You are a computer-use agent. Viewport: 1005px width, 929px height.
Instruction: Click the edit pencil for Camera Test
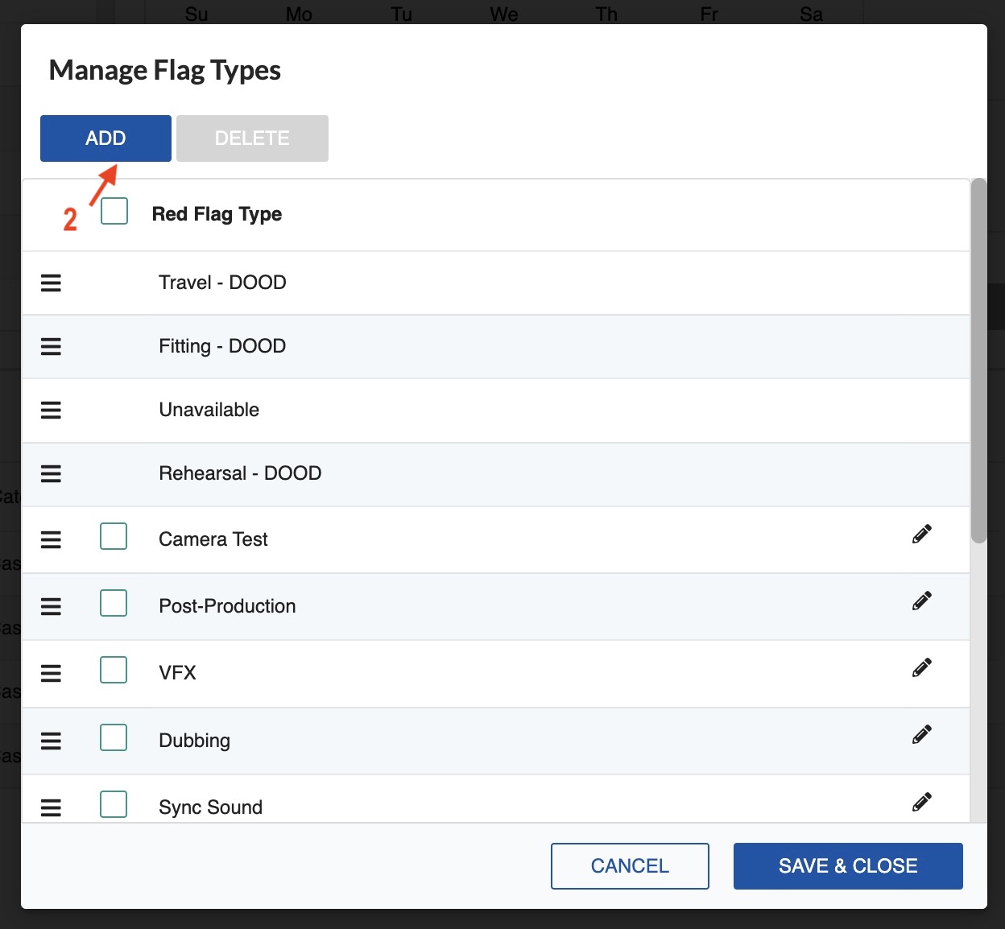coord(921,535)
